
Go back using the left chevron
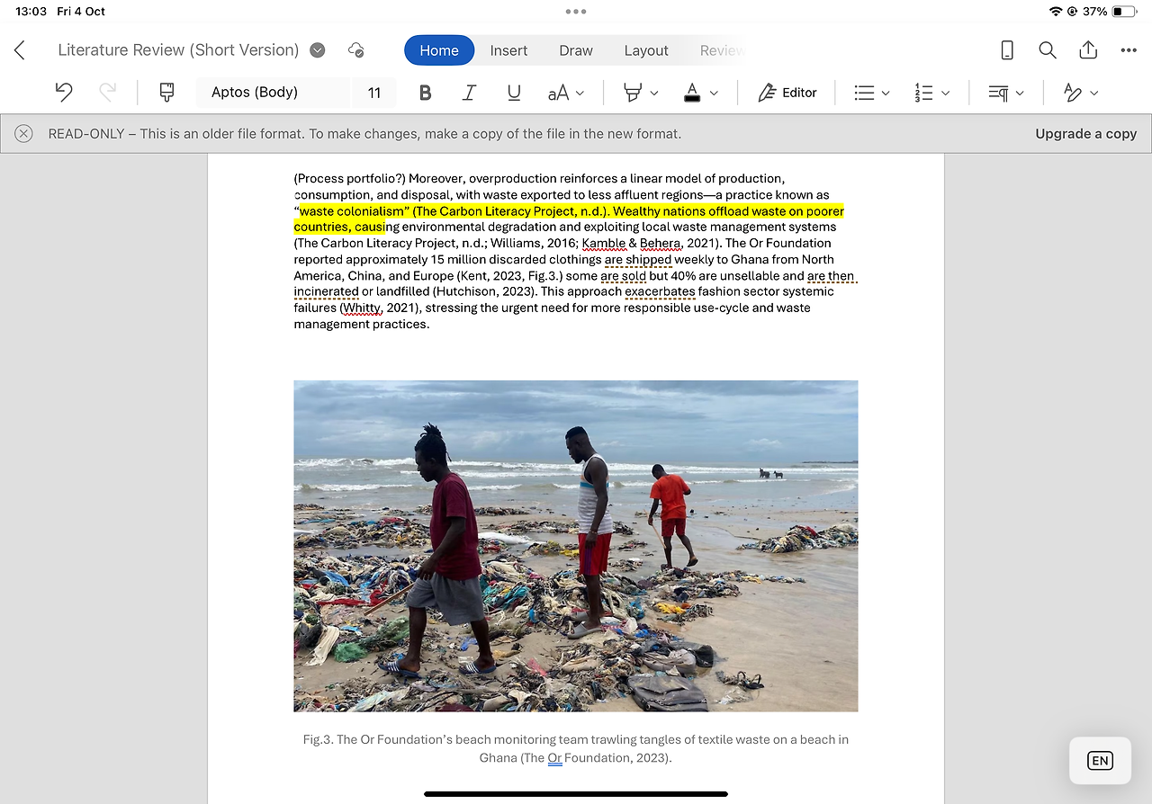20,50
